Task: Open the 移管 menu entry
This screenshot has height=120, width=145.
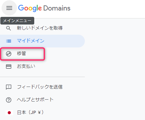Action: coord(21,53)
